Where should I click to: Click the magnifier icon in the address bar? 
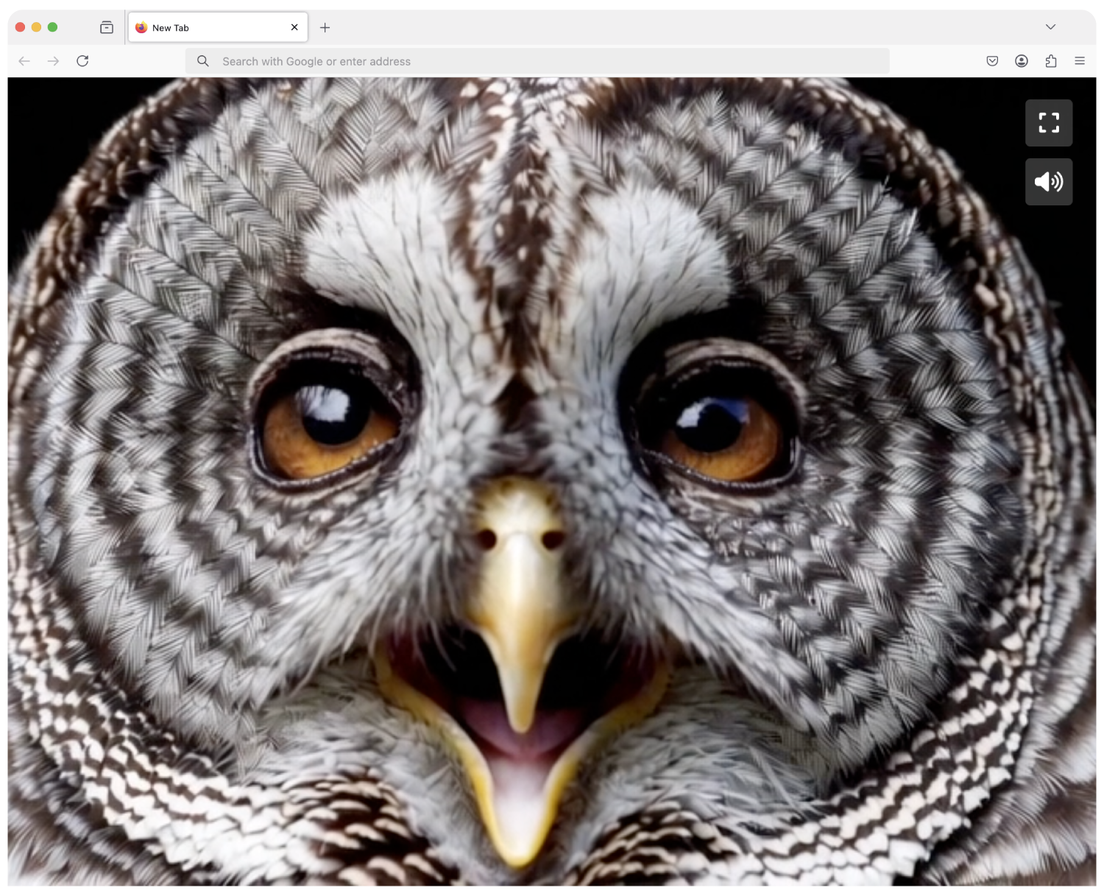203,61
